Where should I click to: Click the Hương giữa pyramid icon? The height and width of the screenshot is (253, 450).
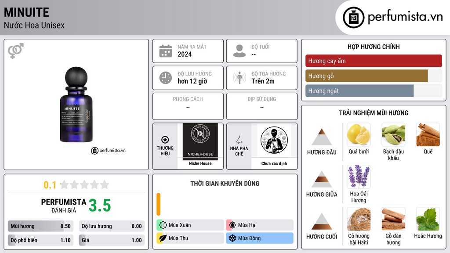click(x=322, y=179)
